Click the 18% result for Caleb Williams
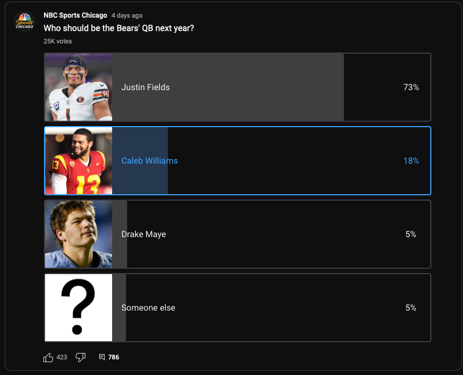 (x=411, y=160)
